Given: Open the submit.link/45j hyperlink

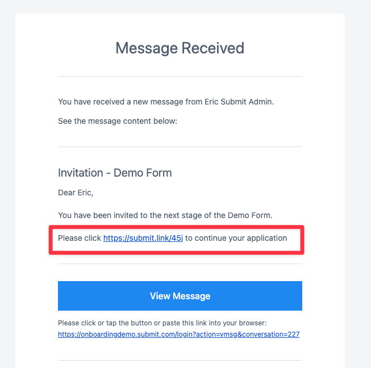Looking at the screenshot, I should click(143, 238).
